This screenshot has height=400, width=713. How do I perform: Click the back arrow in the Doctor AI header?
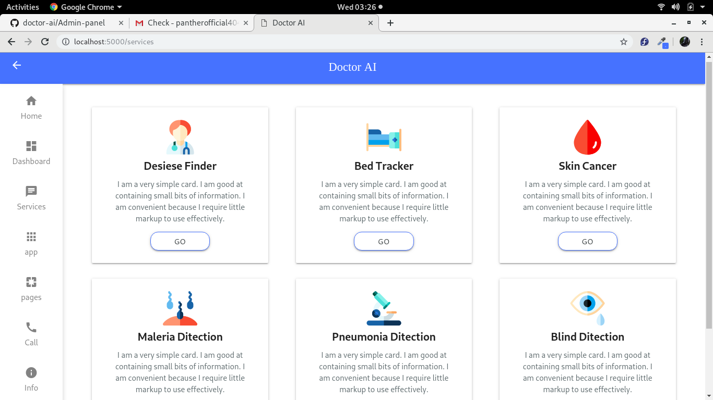(x=17, y=65)
